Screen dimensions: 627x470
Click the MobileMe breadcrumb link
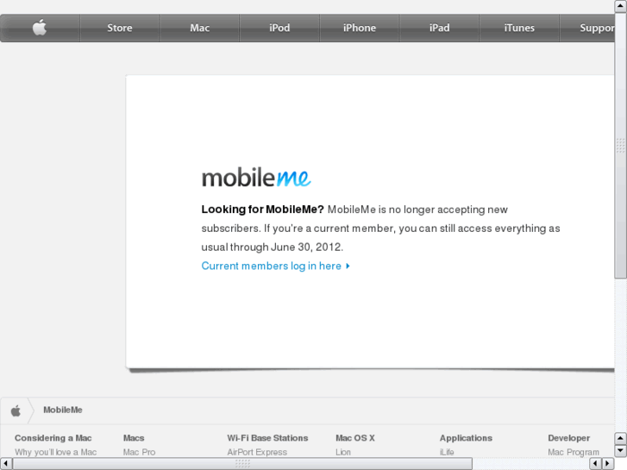[x=63, y=410]
